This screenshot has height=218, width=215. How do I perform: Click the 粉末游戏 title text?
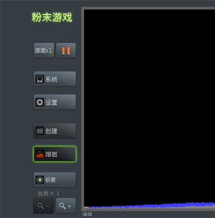point(52,17)
